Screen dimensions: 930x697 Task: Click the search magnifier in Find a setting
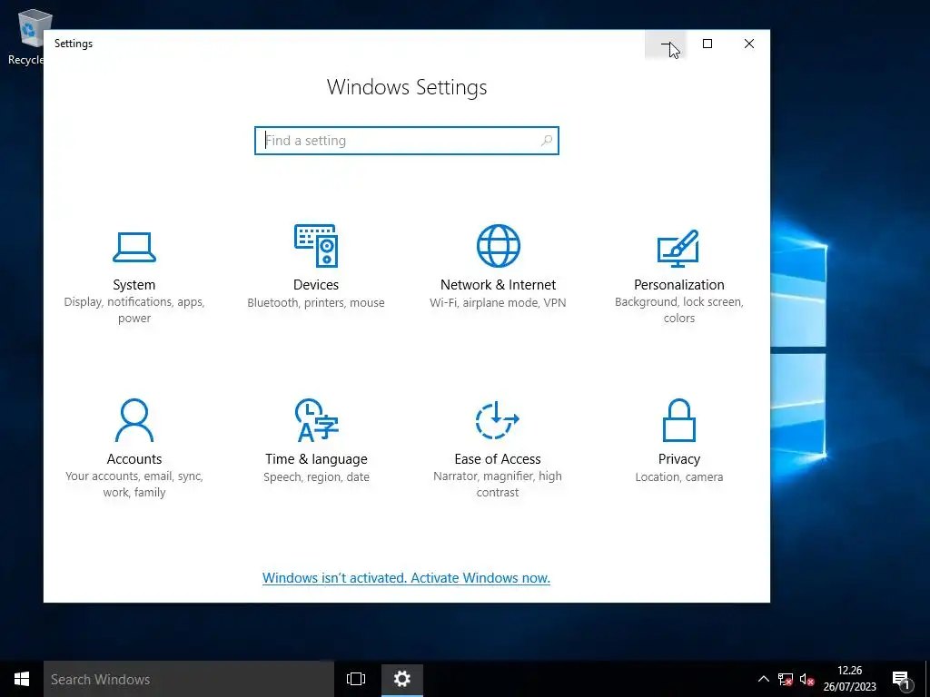546,141
